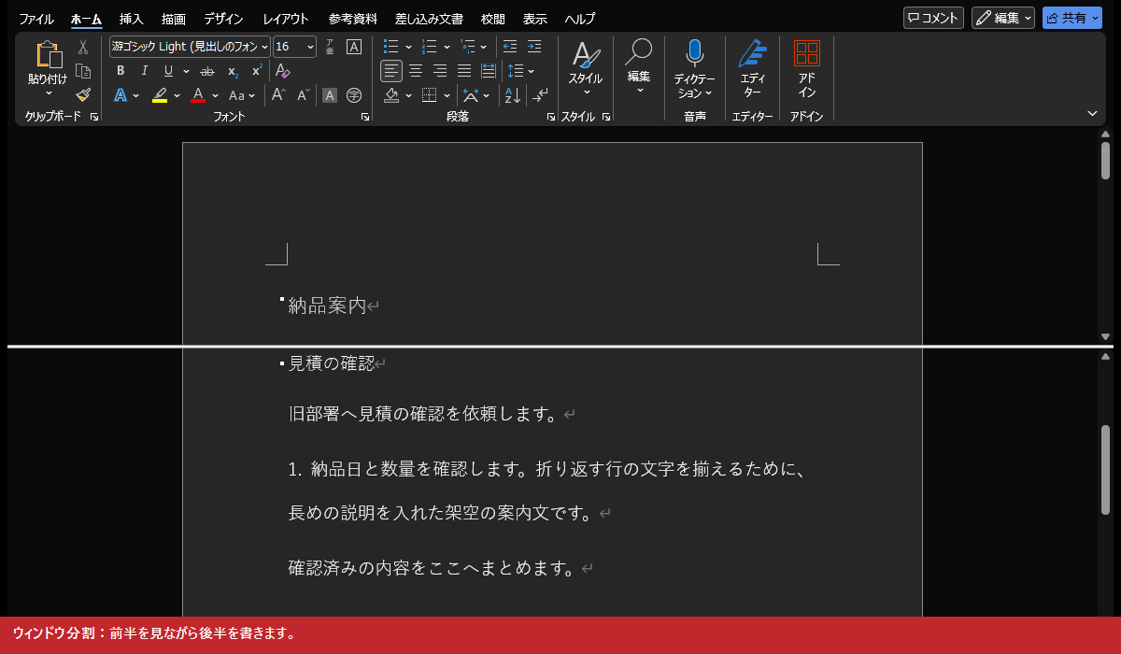
Task: Toggle character shading gray A
Action: (x=330, y=94)
